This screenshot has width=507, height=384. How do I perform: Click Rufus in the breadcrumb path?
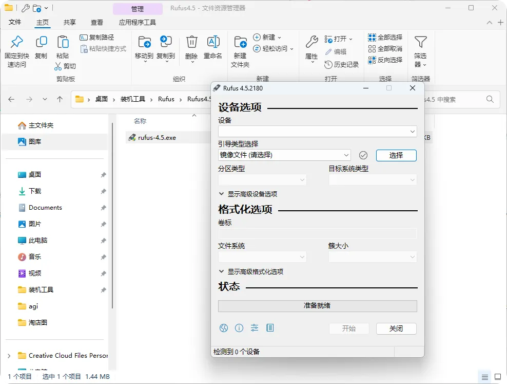coord(166,99)
